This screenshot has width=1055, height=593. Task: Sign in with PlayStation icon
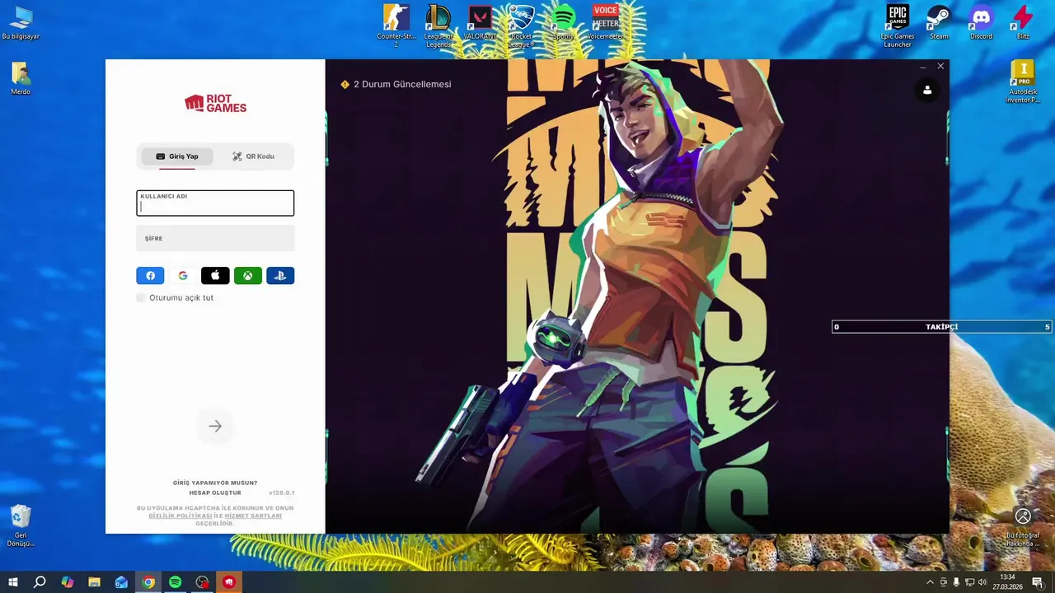click(280, 276)
